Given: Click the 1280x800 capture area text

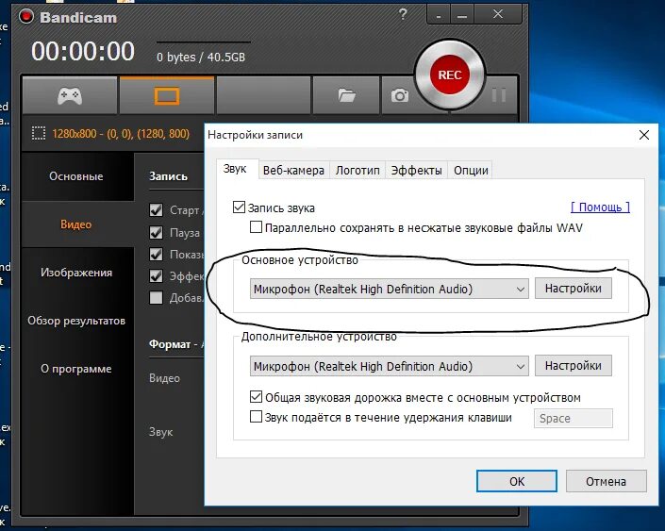Looking at the screenshot, I should tap(121, 134).
